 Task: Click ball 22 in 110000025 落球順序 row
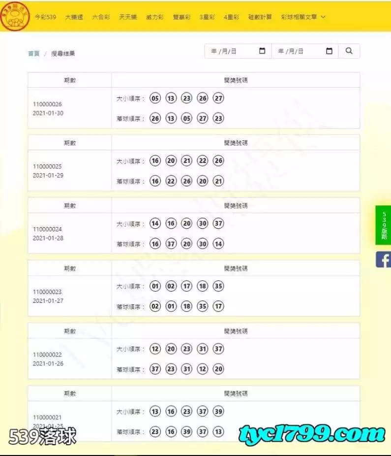pyautogui.click(x=171, y=181)
